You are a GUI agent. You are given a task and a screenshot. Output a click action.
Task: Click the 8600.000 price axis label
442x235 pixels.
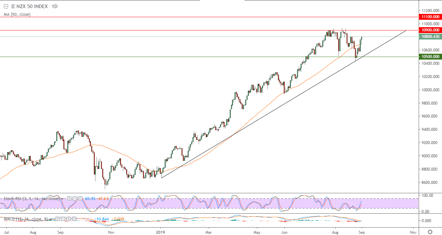pos(430,183)
